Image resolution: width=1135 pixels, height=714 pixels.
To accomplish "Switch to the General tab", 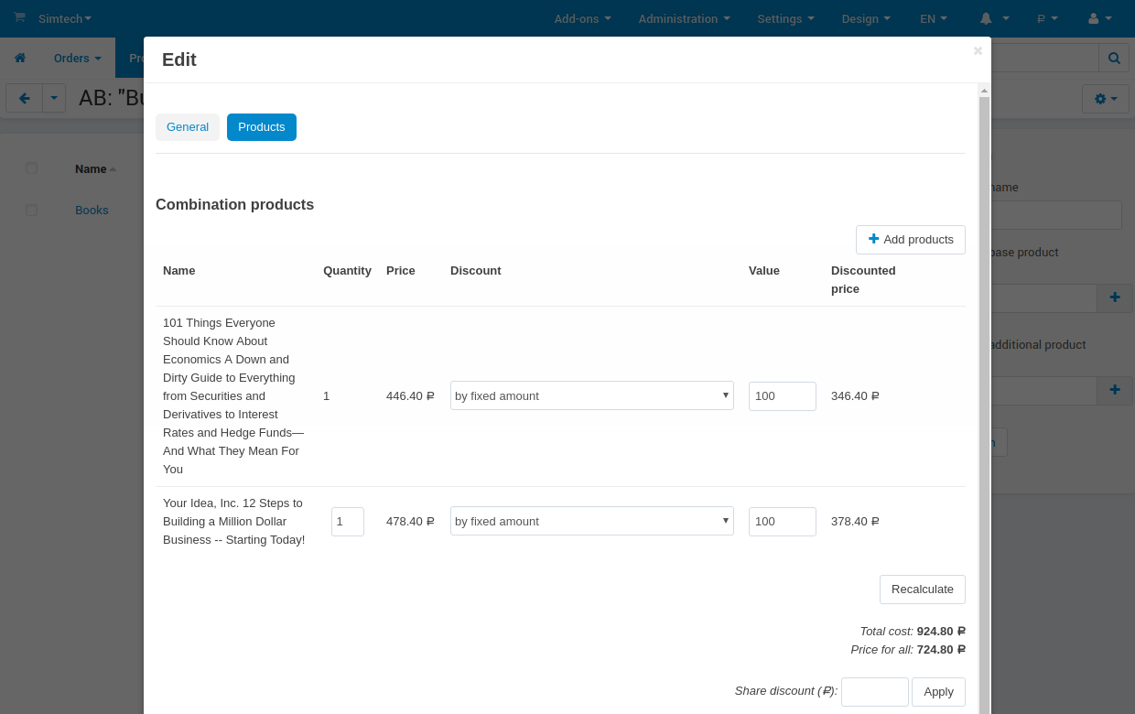I will pyautogui.click(x=188, y=127).
